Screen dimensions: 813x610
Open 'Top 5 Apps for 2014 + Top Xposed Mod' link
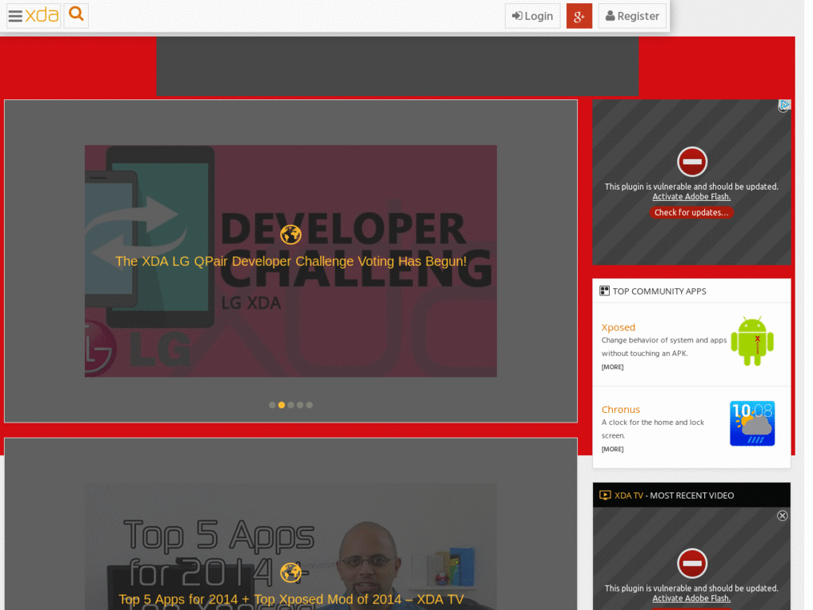coord(291,600)
